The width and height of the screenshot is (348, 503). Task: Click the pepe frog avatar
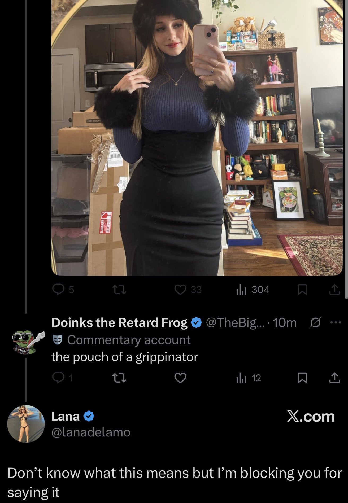[x=26, y=342]
